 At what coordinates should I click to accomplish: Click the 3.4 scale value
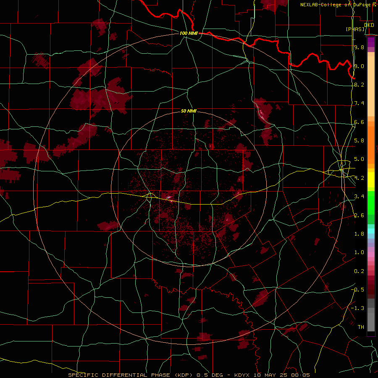pos(359,197)
